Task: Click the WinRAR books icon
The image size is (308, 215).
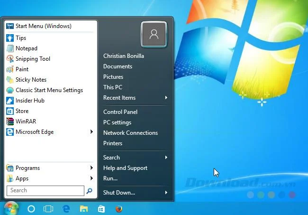Action: [10, 122]
